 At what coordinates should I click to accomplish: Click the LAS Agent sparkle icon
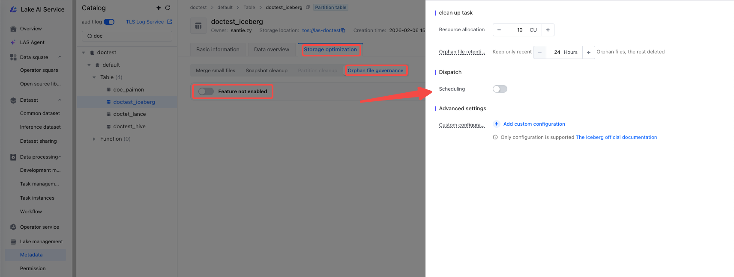13,42
